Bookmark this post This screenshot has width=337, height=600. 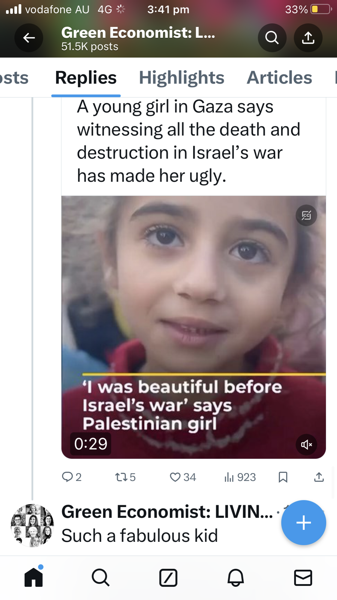click(283, 477)
